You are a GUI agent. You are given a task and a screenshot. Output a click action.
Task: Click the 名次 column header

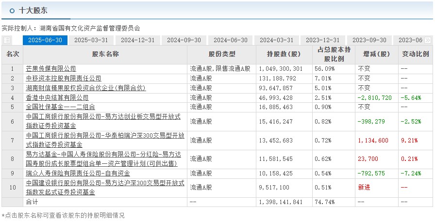coord(13,55)
